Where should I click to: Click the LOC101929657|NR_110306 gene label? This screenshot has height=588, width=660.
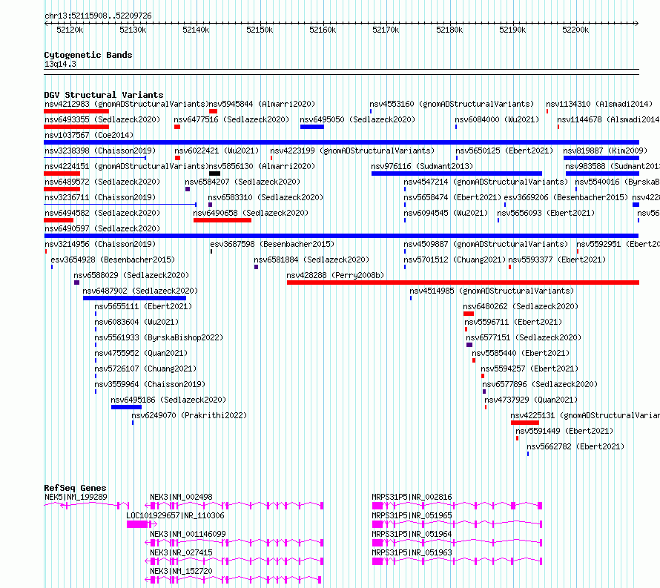(x=175, y=515)
